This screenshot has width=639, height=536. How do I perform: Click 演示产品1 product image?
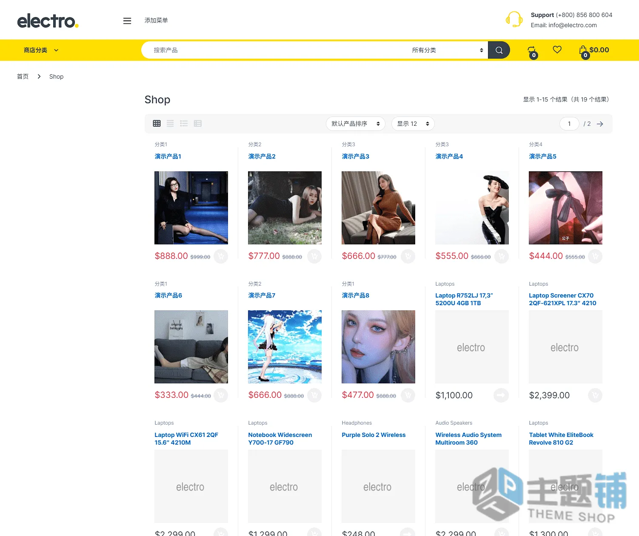pos(191,208)
